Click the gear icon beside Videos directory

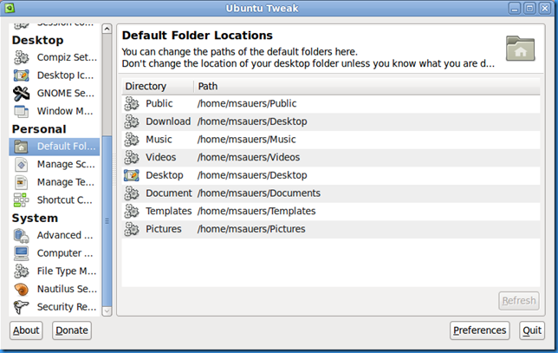click(132, 157)
